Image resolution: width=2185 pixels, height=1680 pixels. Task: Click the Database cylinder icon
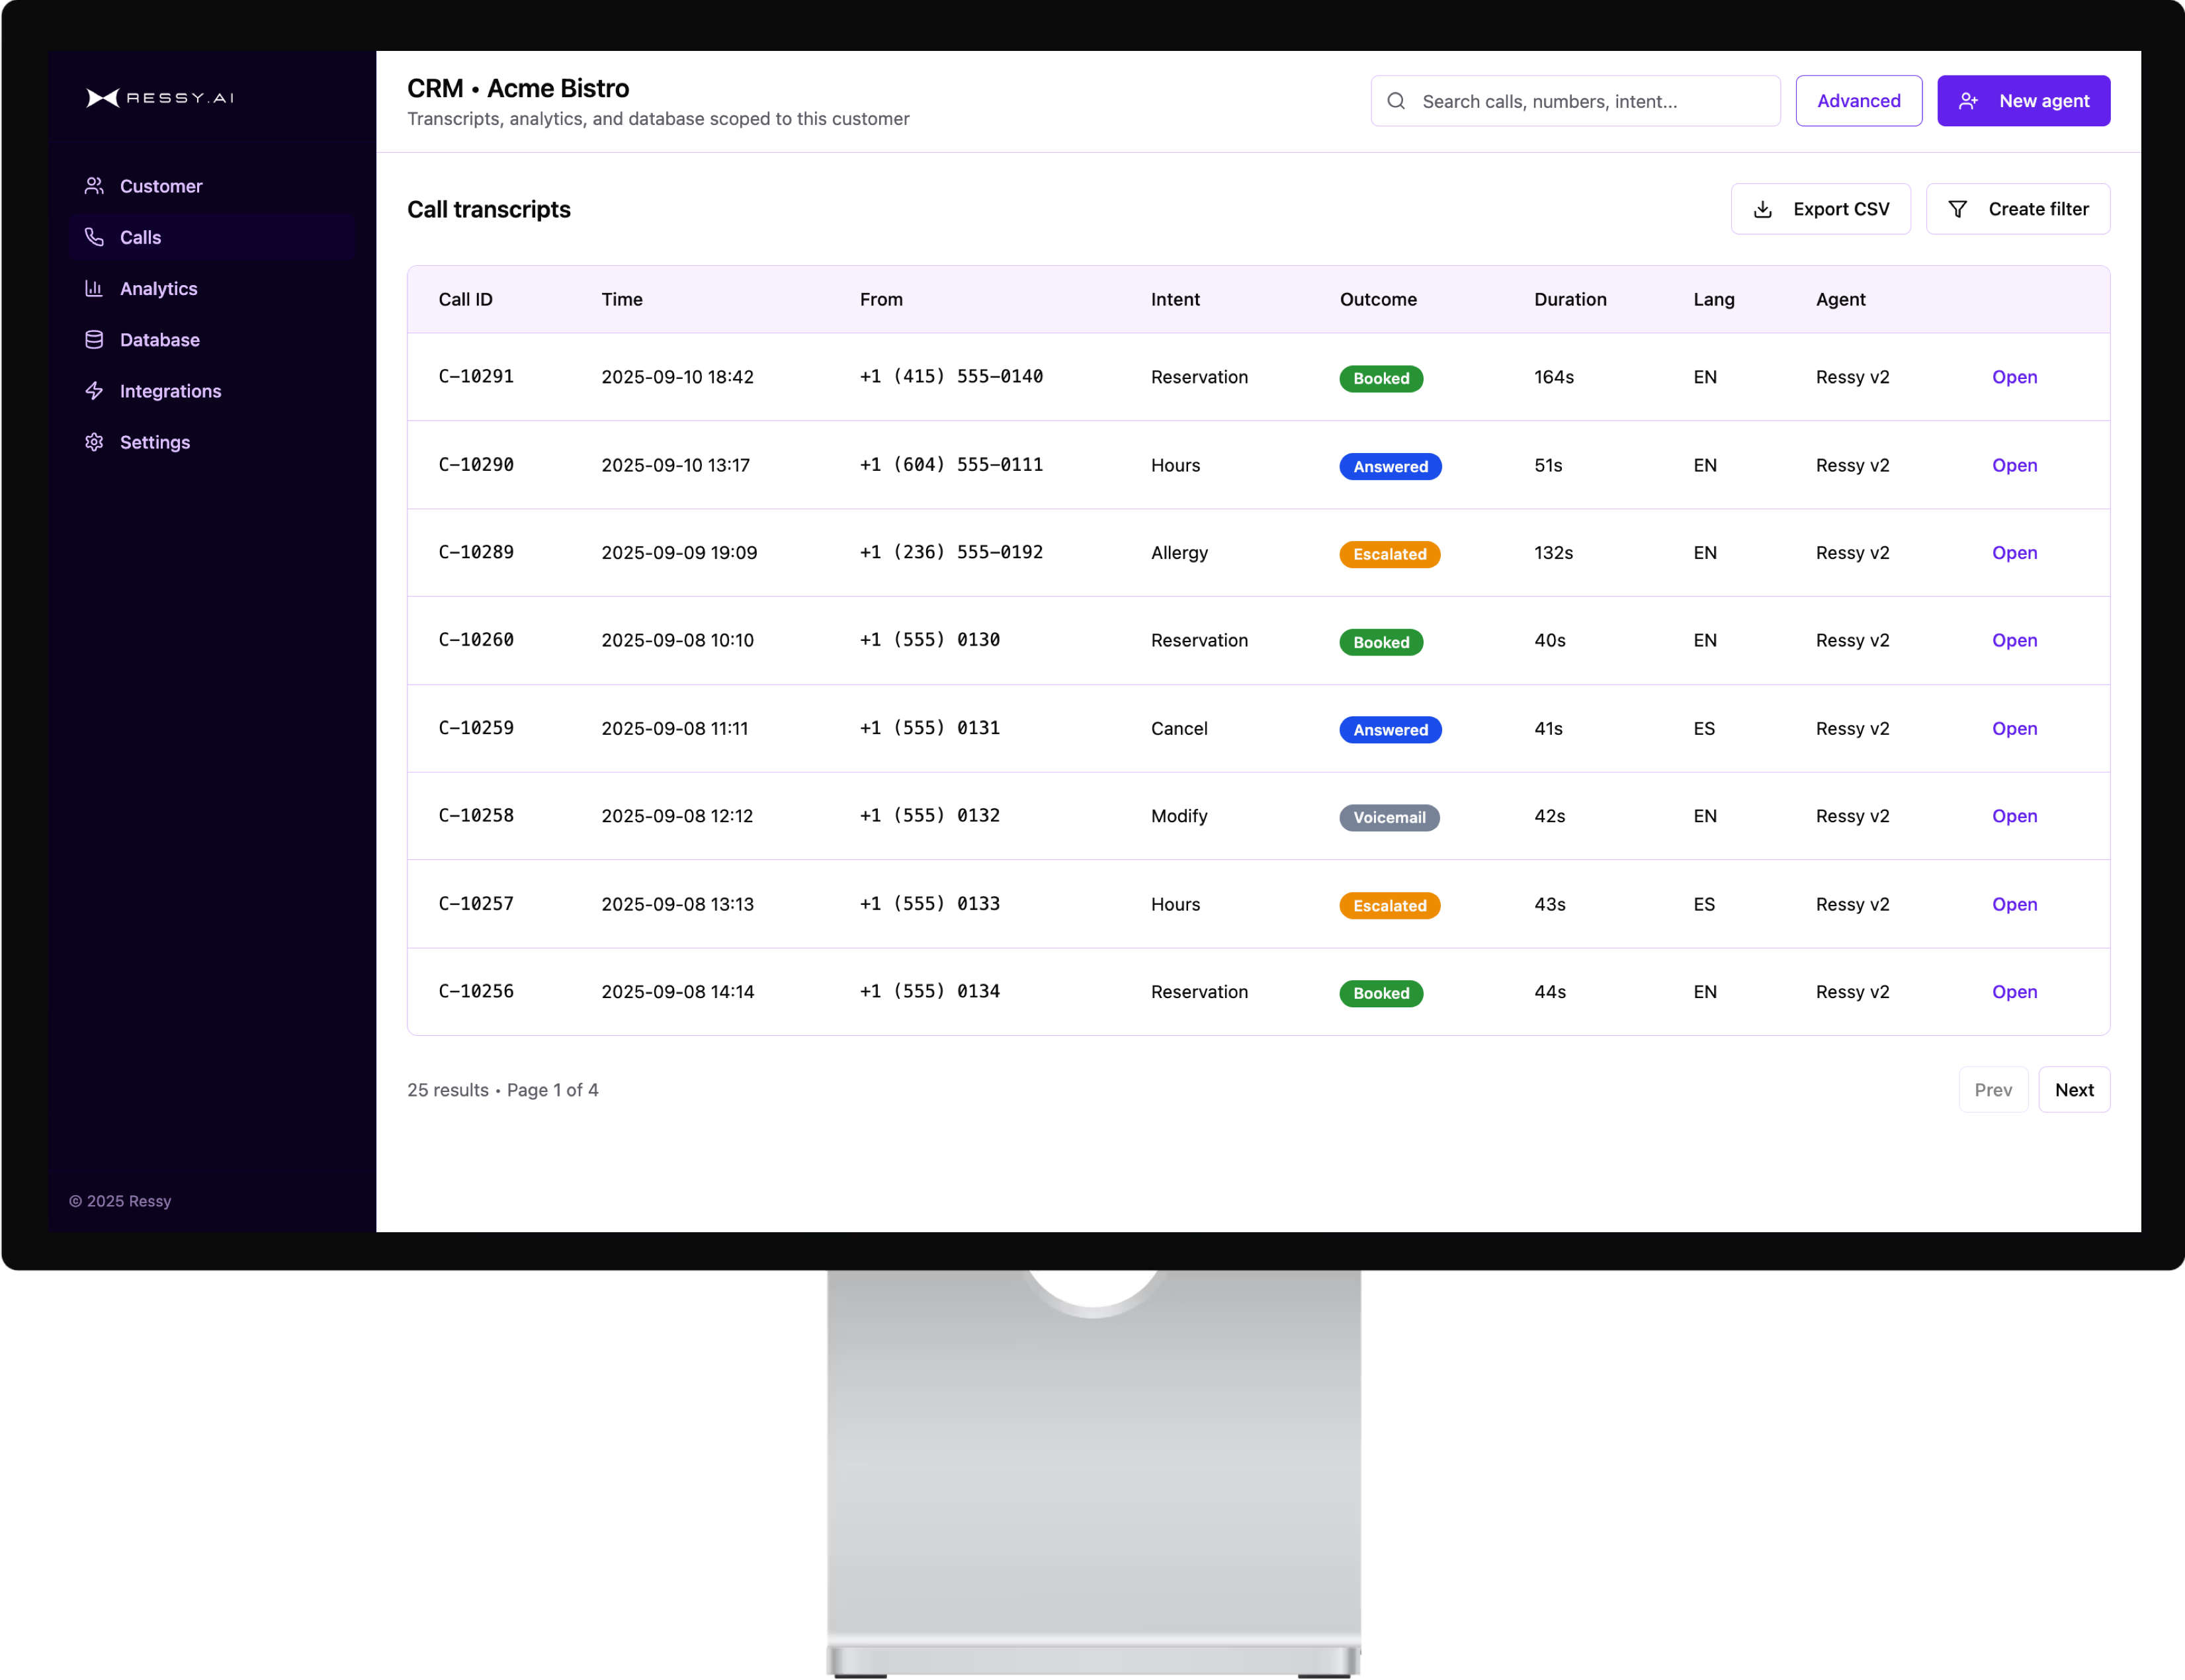pos(94,340)
